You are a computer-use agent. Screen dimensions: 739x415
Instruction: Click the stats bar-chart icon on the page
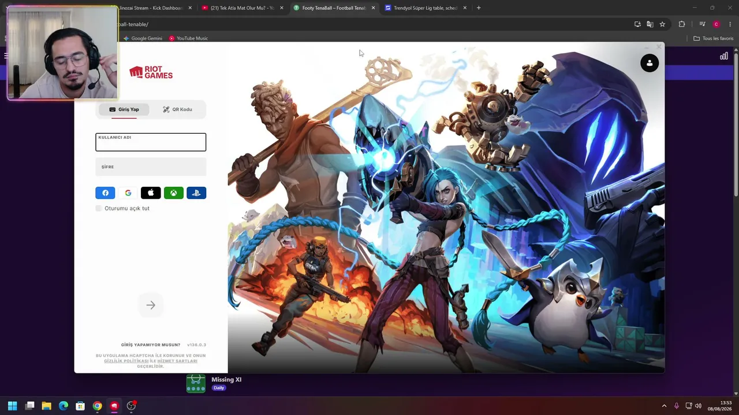(724, 56)
